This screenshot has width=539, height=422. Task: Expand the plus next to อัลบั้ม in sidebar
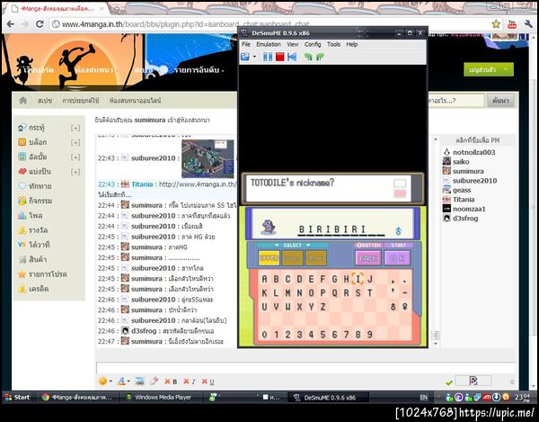pyautogui.click(x=75, y=157)
